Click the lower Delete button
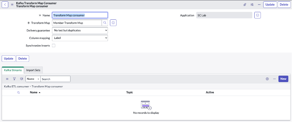Image resolution: width=292 pixels, height=122 pixels. pyautogui.click(x=23, y=58)
